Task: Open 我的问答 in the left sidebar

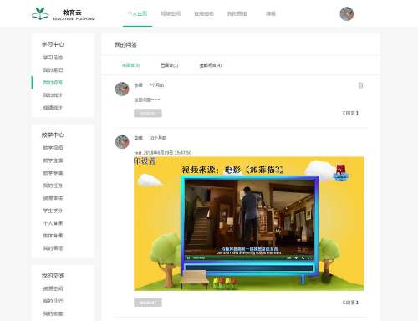Action: pyautogui.click(x=53, y=83)
